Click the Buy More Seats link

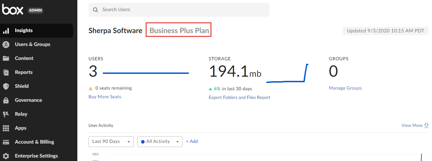[x=105, y=97]
